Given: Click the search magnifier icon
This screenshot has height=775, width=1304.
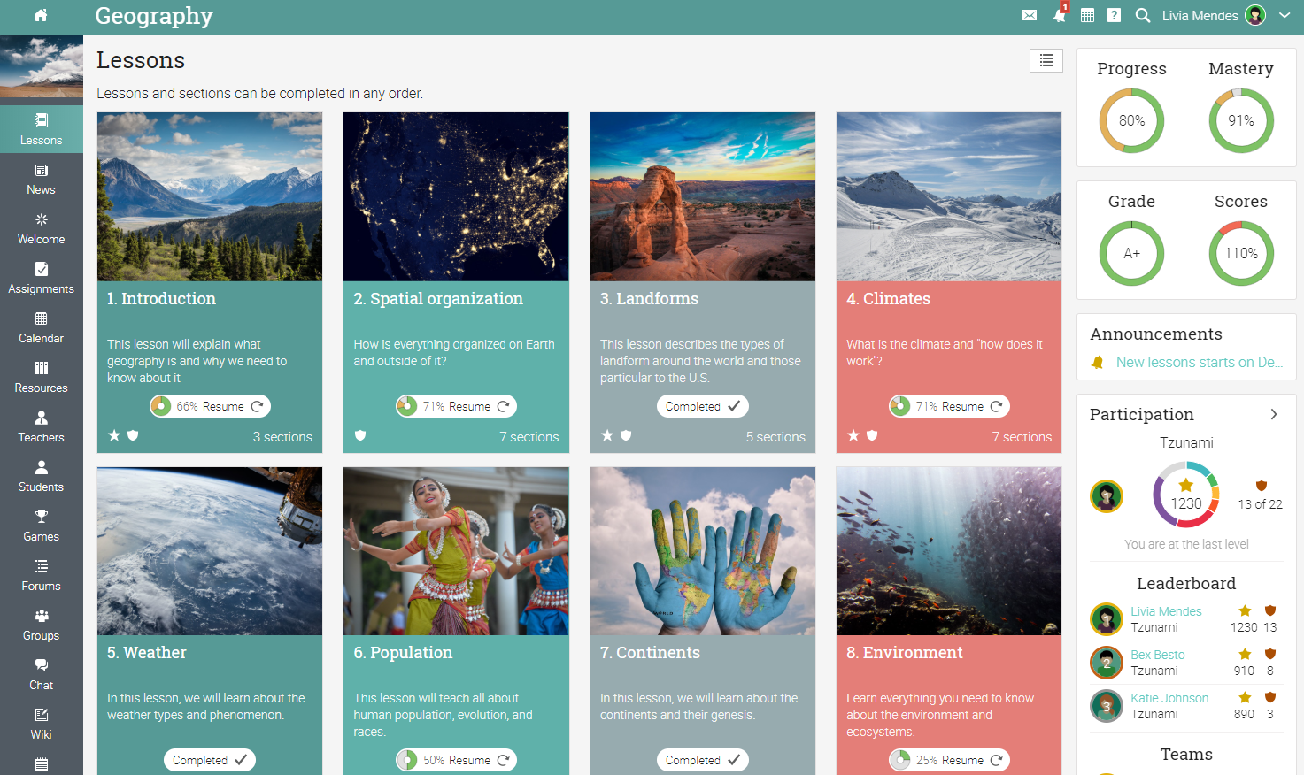Looking at the screenshot, I should tap(1142, 15).
